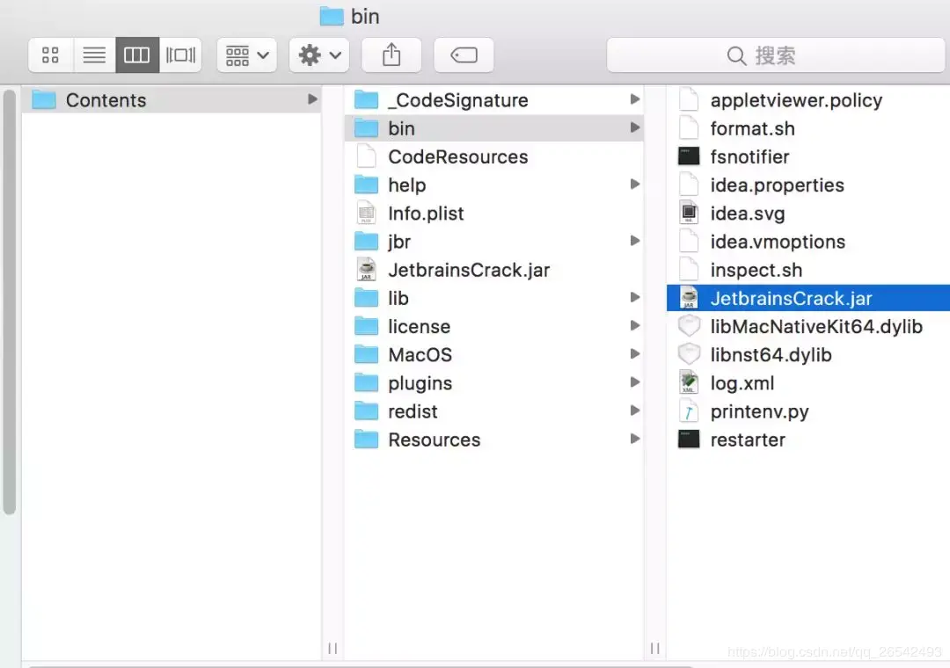
Task: Select the restarter executable
Action: [x=808, y=439]
